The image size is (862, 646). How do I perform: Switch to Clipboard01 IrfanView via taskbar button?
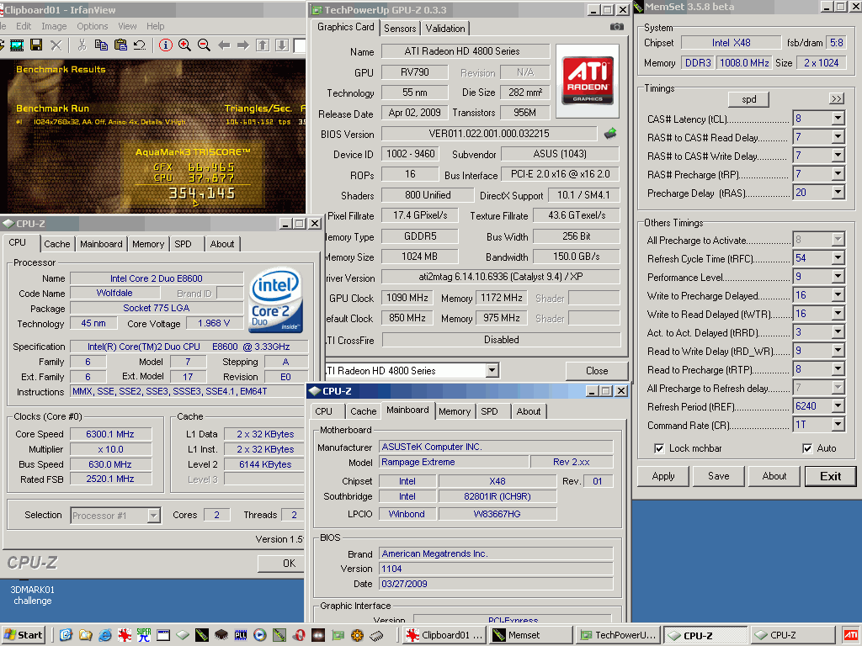point(444,635)
